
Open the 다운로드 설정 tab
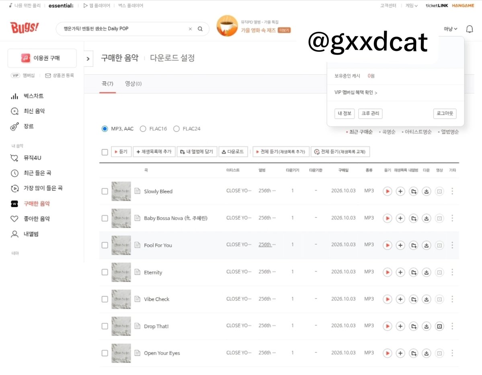pos(172,58)
